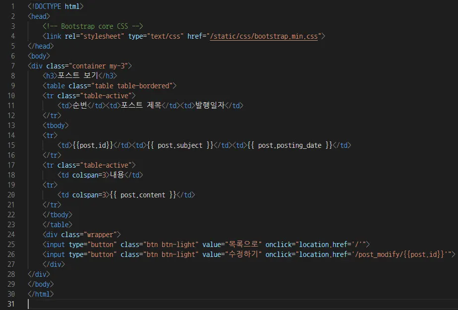Click line number 1 in the gutter
Viewport: 458px width, 310px height.
tap(11, 6)
